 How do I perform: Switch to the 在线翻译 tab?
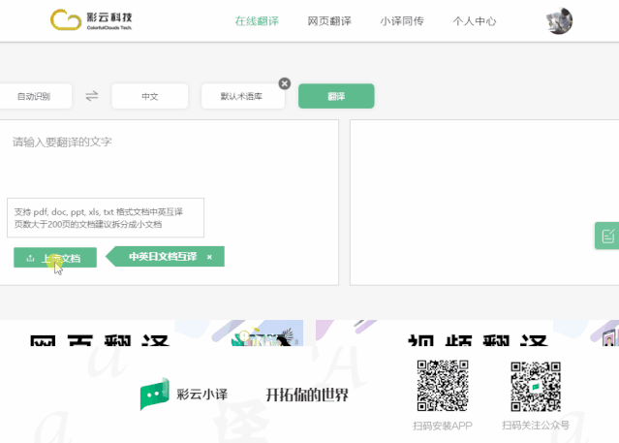point(256,20)
